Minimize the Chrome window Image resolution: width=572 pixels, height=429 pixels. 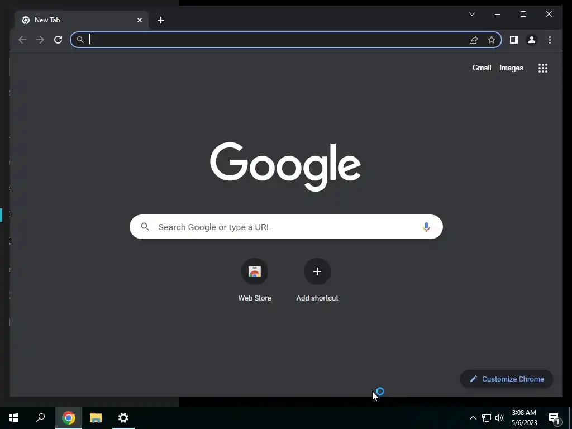pyautogui.click(x=498, y=14)
